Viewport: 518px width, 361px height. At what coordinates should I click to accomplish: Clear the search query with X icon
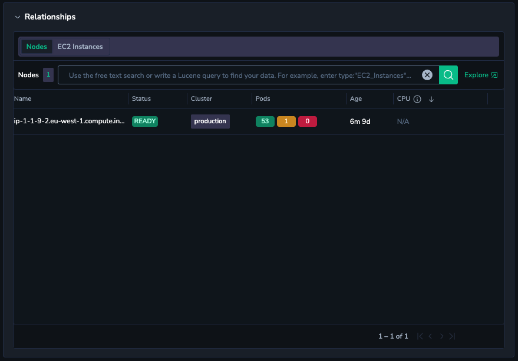427,75
